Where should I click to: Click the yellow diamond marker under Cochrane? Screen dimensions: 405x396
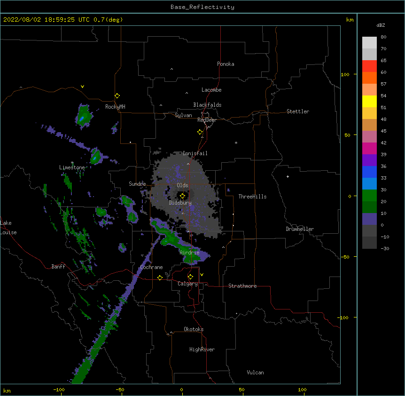[x=160, y=277]
